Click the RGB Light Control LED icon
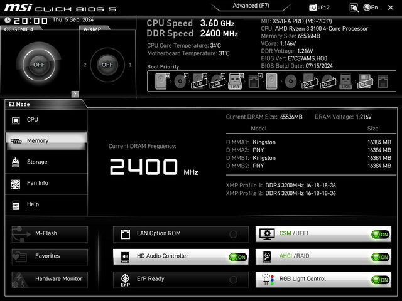402x301 pixels. pos(266,279)
